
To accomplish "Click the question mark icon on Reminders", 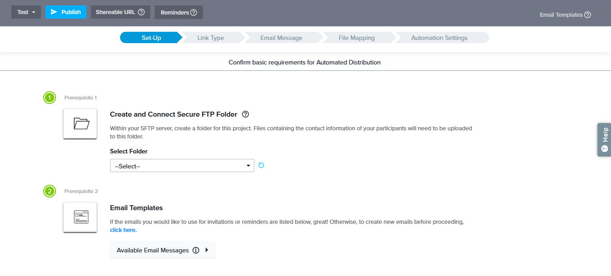I will coord(194,13).
